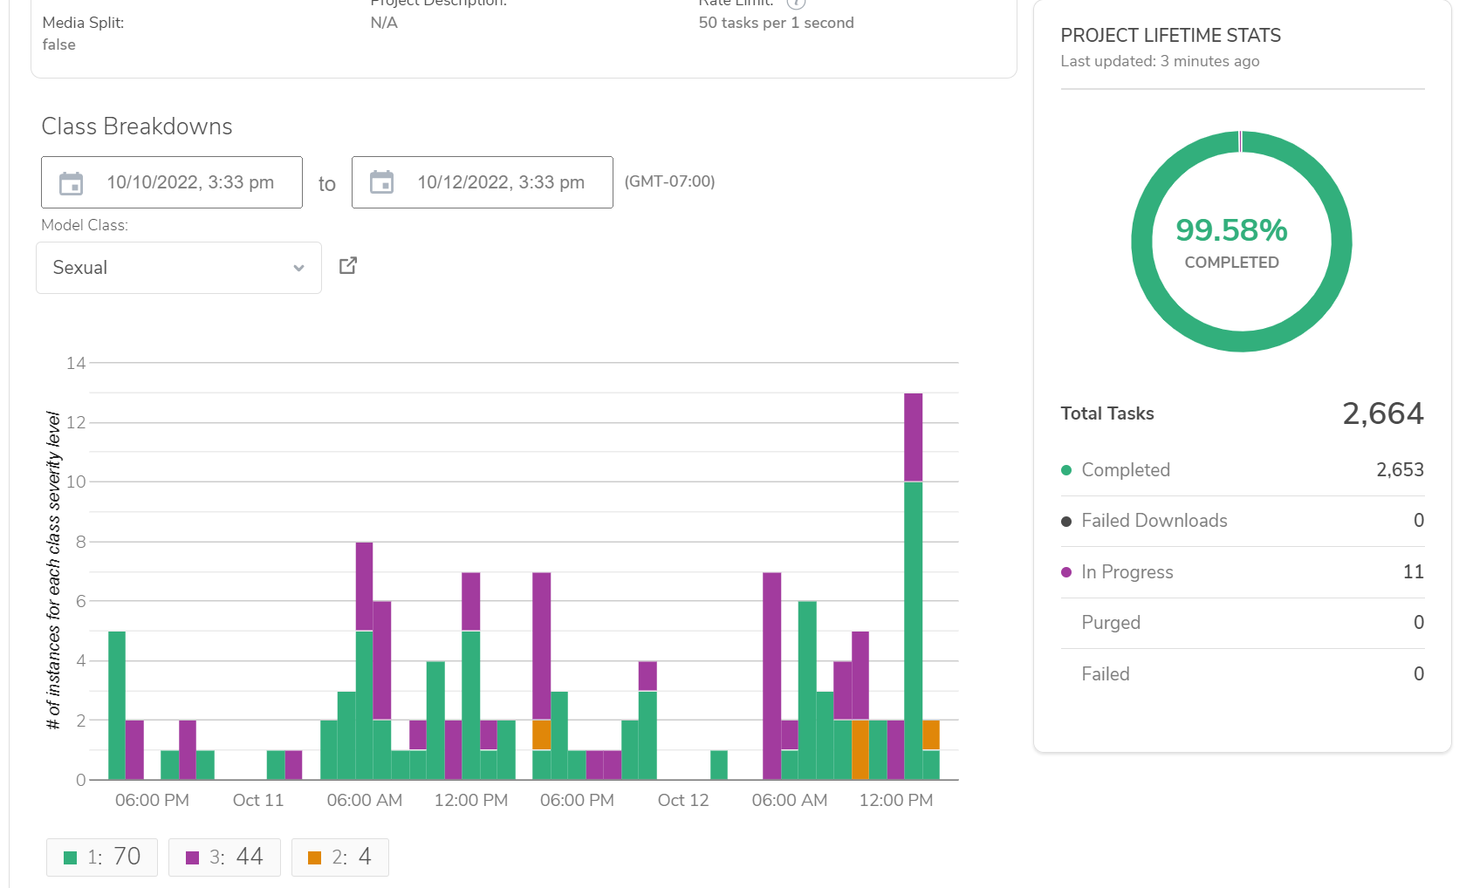
Task: Click the Total Tasks count 2,664
Action: coord(1382,413)
